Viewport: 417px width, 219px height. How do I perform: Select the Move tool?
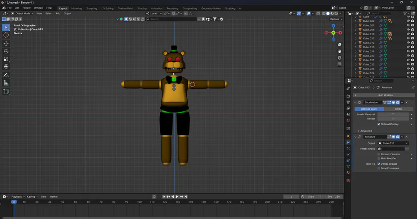click(x=6, y=44)
